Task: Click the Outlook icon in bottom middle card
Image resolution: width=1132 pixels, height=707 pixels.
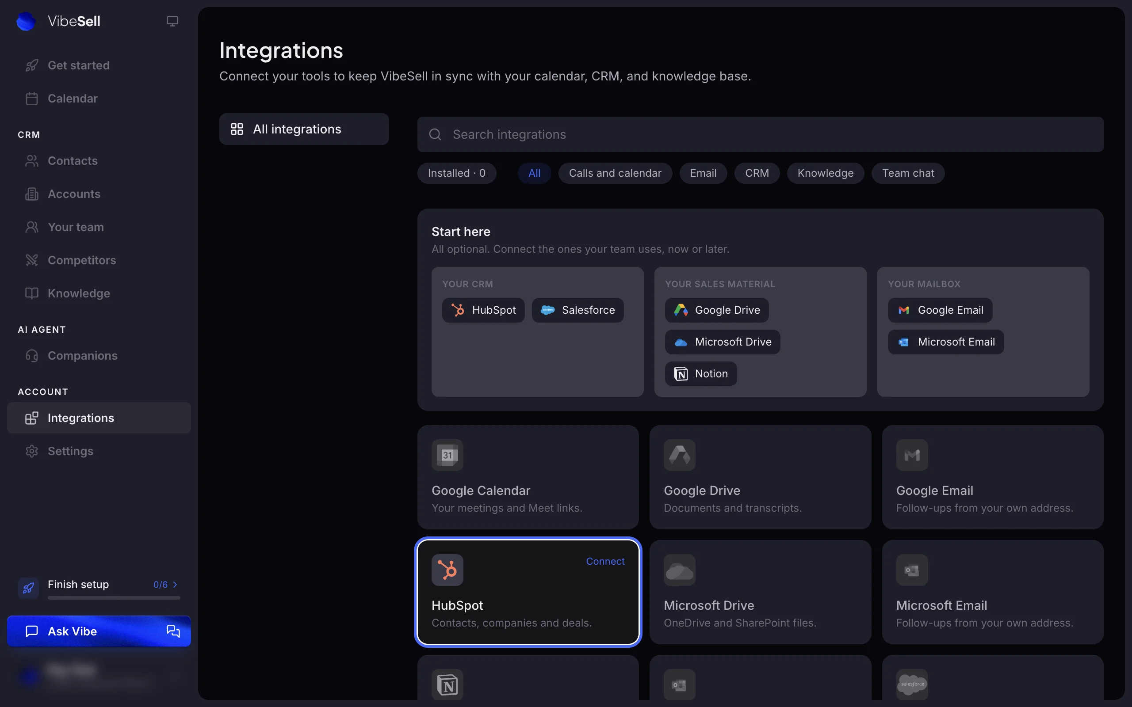Action: (680, 685)
